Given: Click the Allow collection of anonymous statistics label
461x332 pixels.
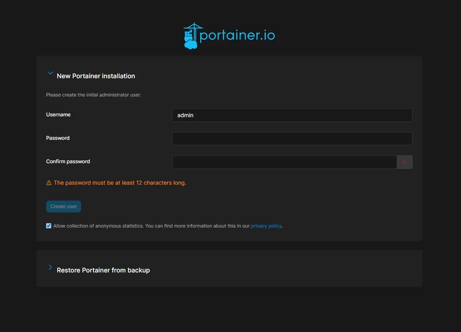Looking at the screenshot, I should coord(151,226).
